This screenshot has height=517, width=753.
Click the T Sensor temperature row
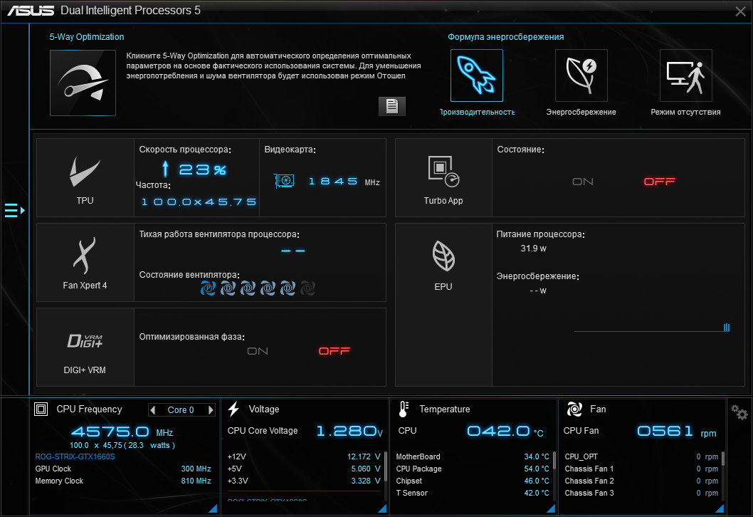point(473,493)
